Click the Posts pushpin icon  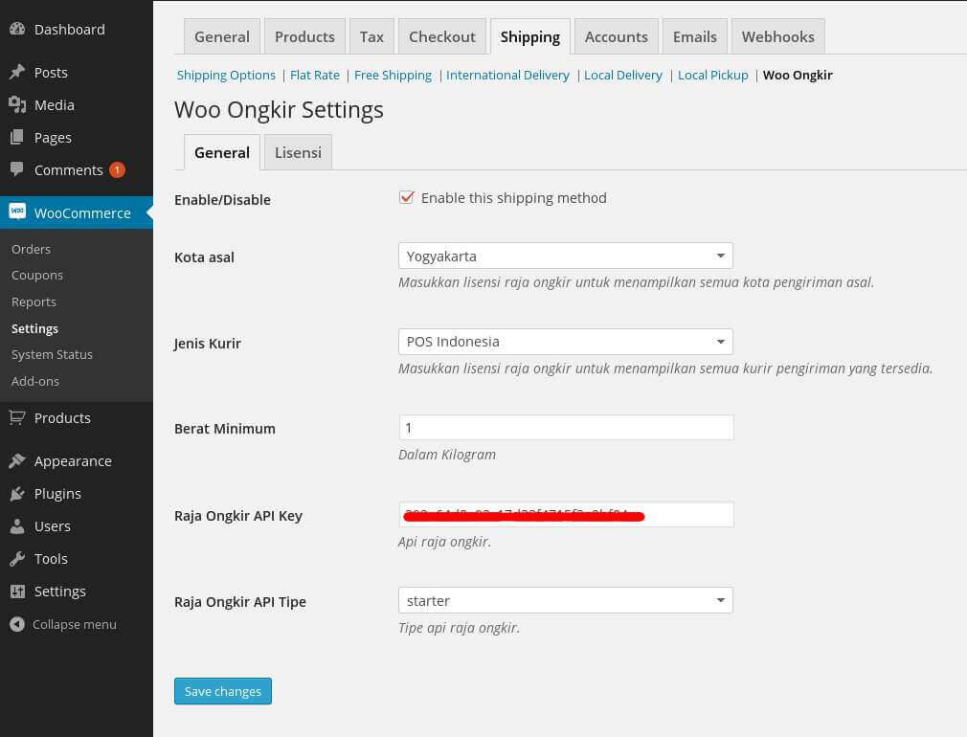(17, 72)
